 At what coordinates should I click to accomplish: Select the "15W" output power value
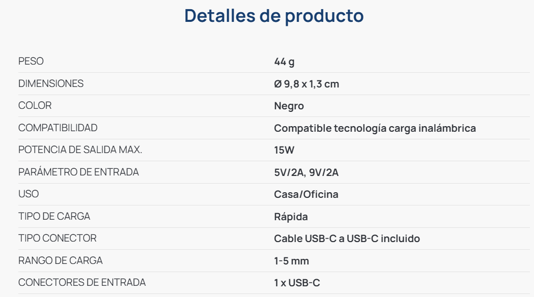pos(284,151)
